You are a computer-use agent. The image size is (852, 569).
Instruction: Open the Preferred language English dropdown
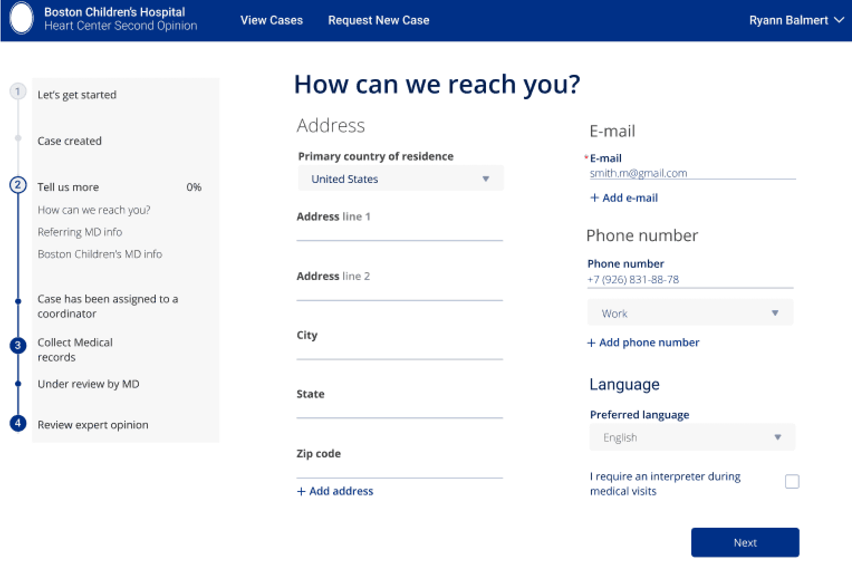692,437
